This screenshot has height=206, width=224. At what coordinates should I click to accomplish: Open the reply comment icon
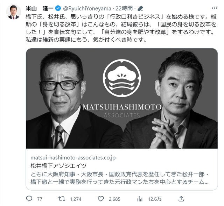[29, 199]
